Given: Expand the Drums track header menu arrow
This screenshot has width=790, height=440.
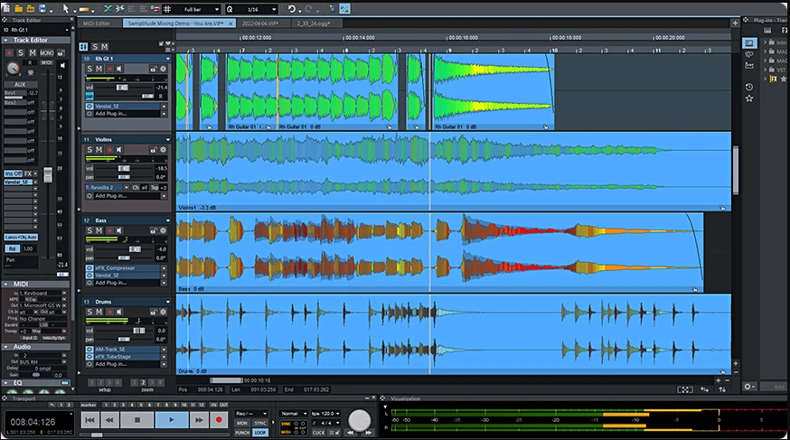Looking at the screenshot, I should (168, 302).
